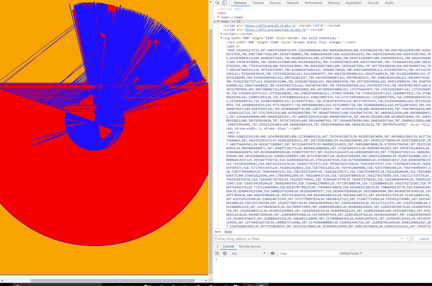Open the console drawer three-dot menu
Image resolution: width=432 pixels, height=286 pixels.
(217, 246)
